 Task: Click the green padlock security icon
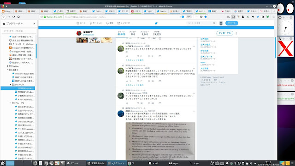(x=45, y=17)
